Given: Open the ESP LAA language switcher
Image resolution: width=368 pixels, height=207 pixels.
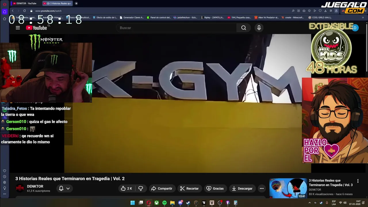Looking at the screenshot, I should click(x=334, y=203).
